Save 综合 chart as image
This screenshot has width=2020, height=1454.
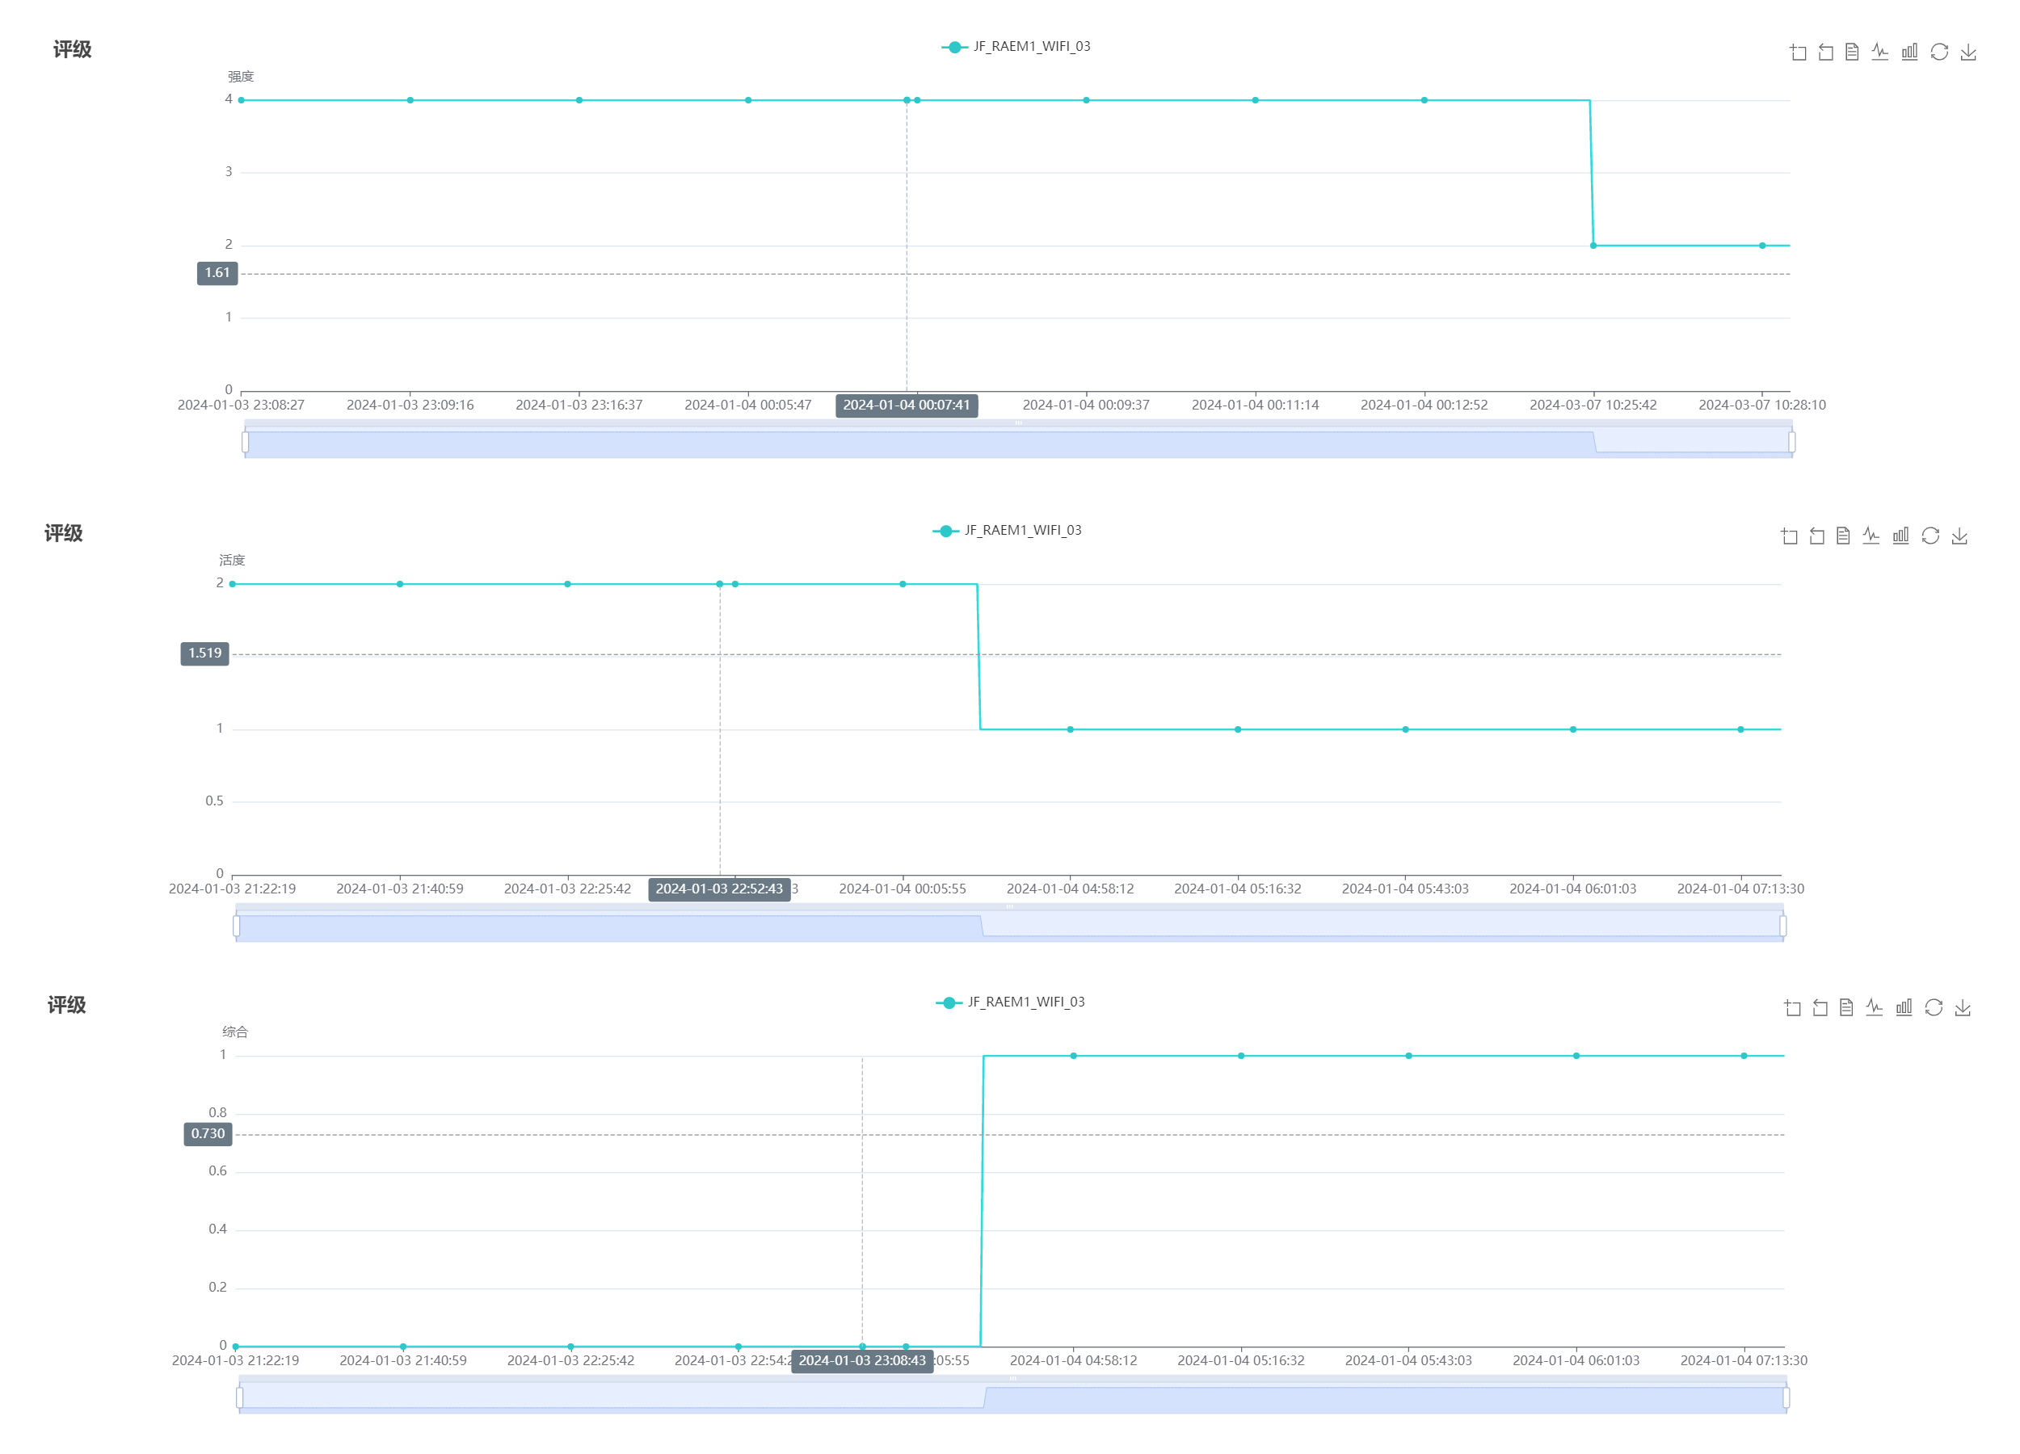click(1963, 1008)
